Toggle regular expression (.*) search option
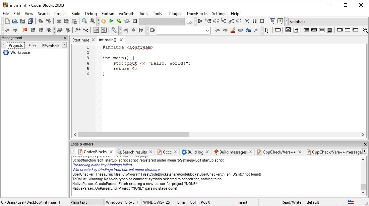Screen dimensions: 369x206 click(256, 30)
